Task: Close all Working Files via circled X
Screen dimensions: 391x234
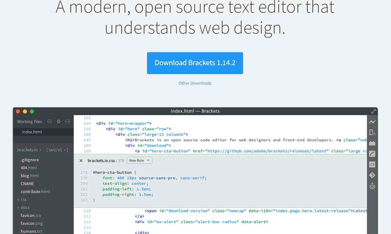Action: click(49, 121)
